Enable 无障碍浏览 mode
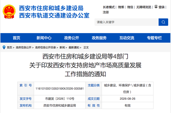Viewport: 171px width, 113px height. tap(144, 7)
